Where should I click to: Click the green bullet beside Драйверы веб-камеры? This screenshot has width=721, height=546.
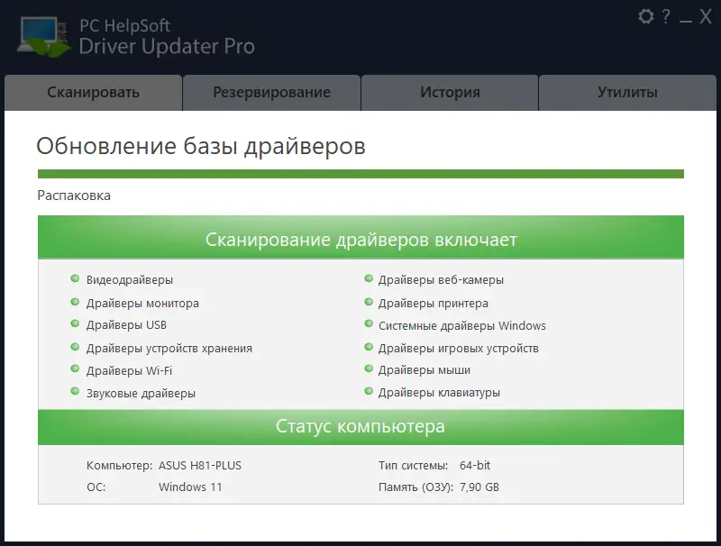click(x=370, y=280)
